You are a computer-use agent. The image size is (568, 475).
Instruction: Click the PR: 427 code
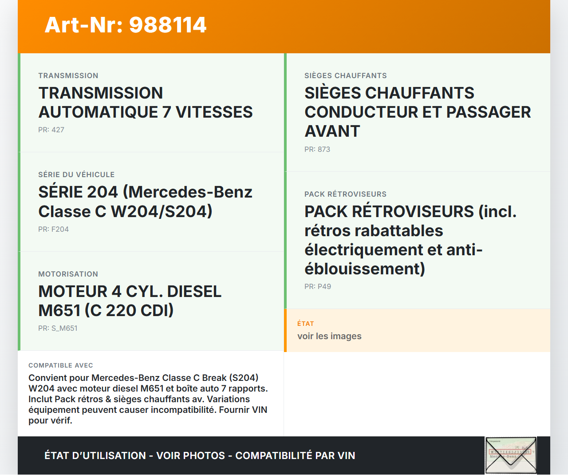[51, 130]
